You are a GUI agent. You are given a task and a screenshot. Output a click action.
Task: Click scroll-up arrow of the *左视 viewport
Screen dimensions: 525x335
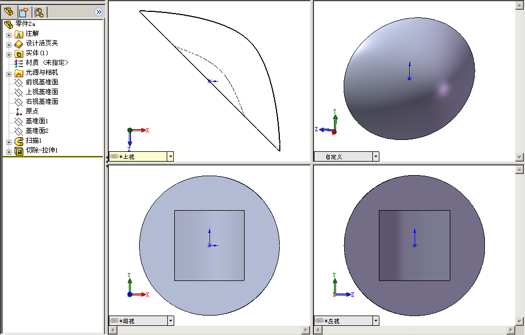click(519, 170)
